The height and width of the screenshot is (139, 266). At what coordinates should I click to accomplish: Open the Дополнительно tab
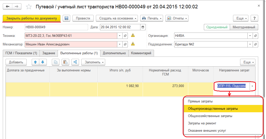[114, 53]
